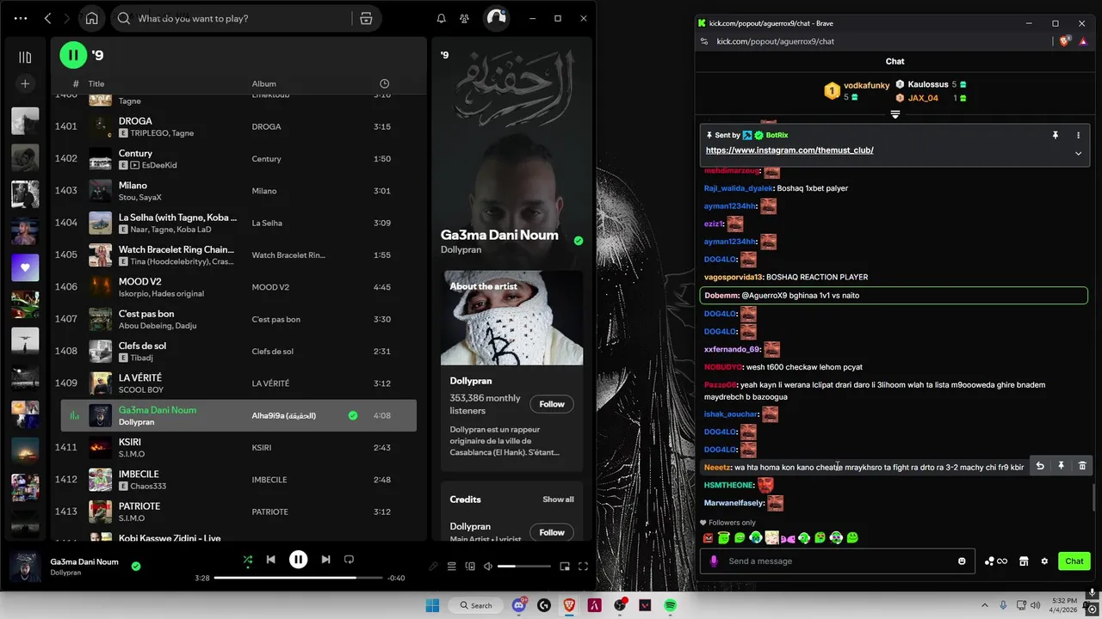1102x619 pixels.
Task: Sort tracks by Album column header
Action: (264, 83)
